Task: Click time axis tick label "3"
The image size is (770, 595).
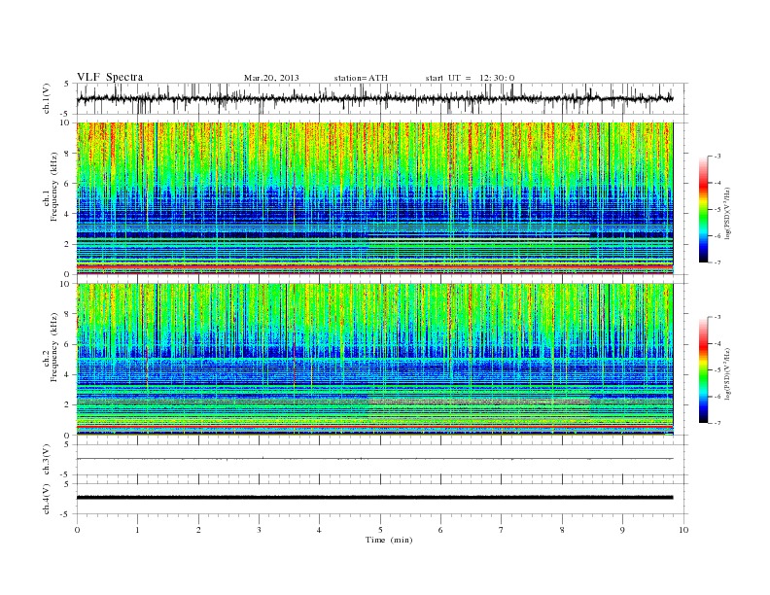Action: coord(259,530)
